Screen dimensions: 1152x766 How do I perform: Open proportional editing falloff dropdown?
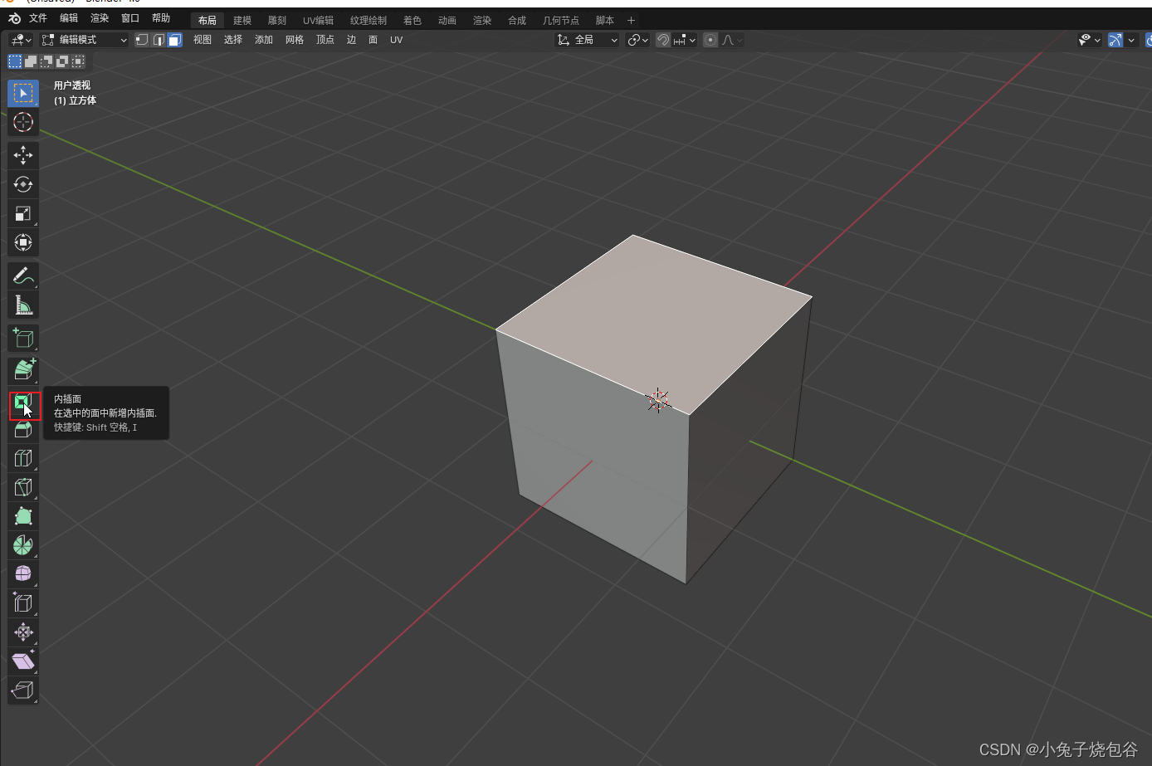click(732, 40)
